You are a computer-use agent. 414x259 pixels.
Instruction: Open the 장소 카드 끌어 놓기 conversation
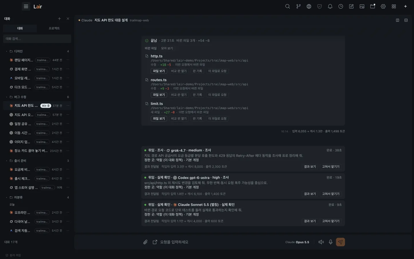pyautogui.click(x=37, y=151)
